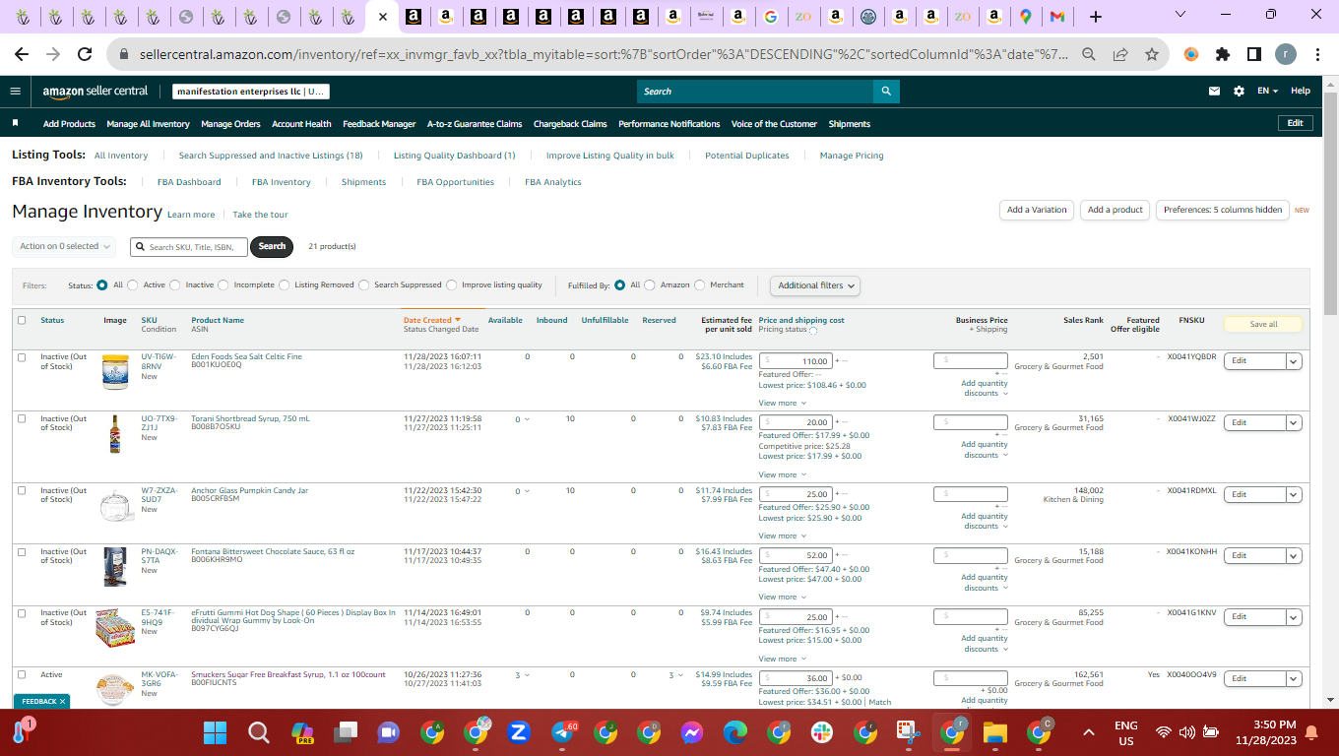This screenshot has height=756, width=1339.
Task: Expand Add quantity discounts for Anchor Glass row
Action: click(x=985, y=521)
